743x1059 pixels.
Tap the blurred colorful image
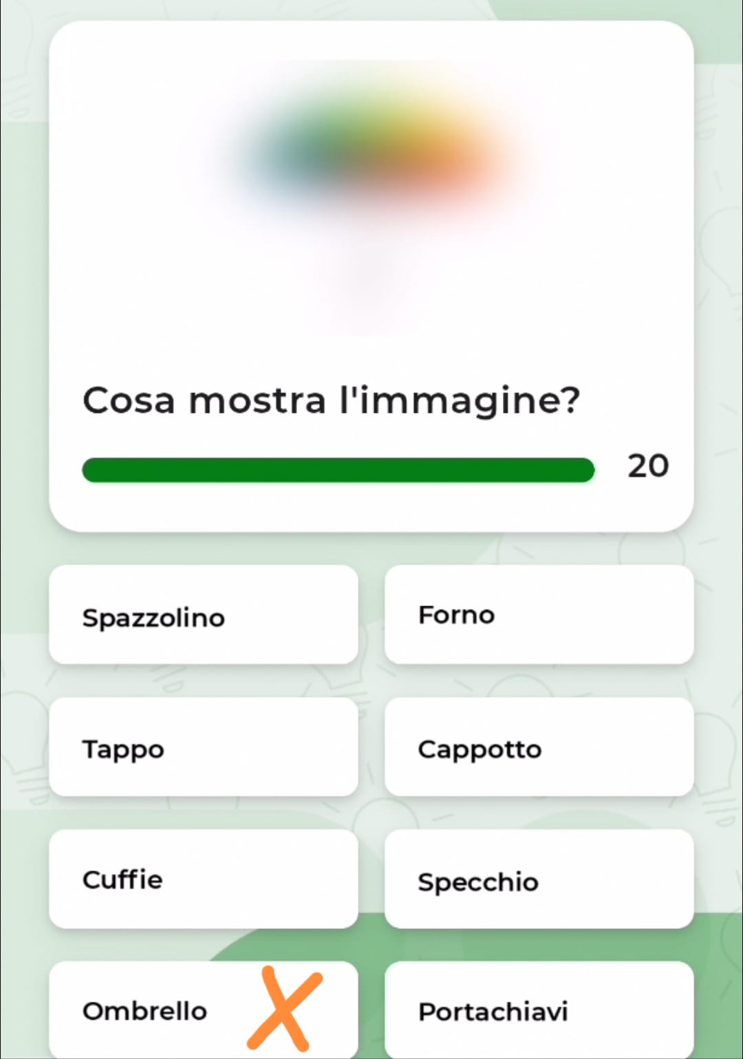click(x=371, y=158)
